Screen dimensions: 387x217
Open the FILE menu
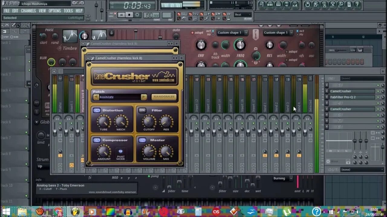click(7, 11)
